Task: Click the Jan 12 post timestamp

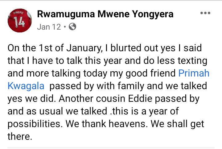Action: click(x=49, y=27)
